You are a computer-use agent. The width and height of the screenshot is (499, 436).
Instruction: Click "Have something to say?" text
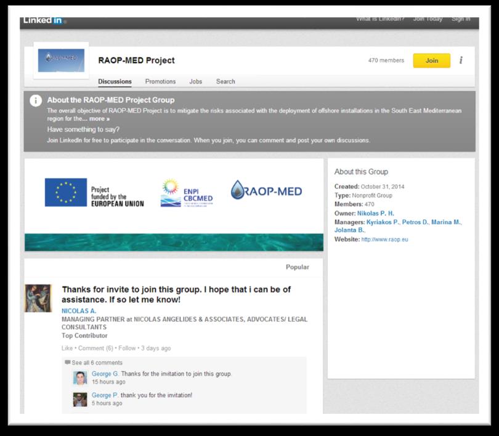point(83,129)
